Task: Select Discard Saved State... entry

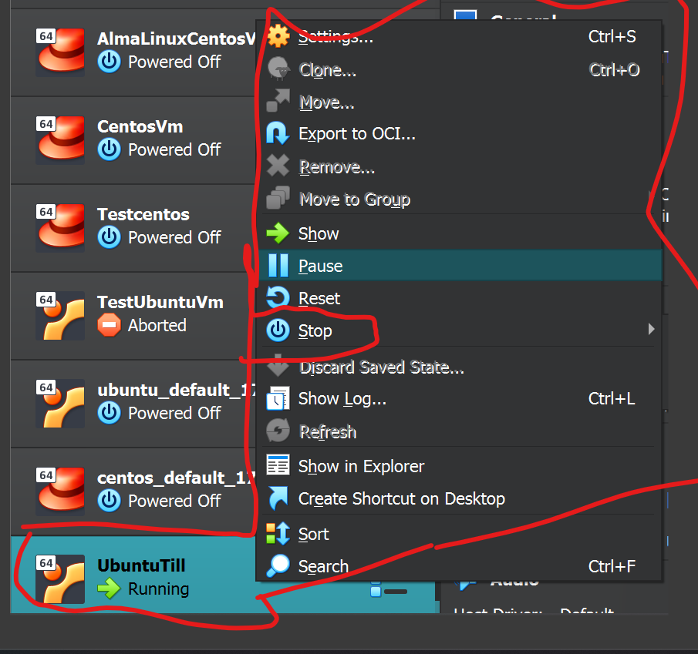Action: pos(460,367)
